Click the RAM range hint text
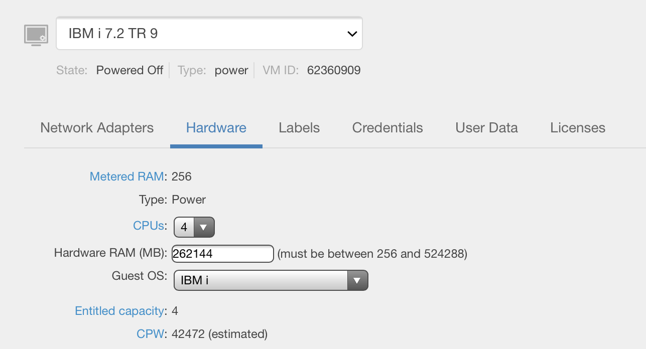646x349 pixels. pyautogui.click(x=372, y=254)
